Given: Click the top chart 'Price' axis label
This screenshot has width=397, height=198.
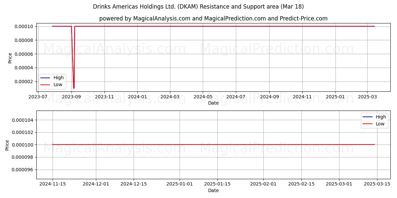Looking at the screenshot, I should tap(10, 58).
